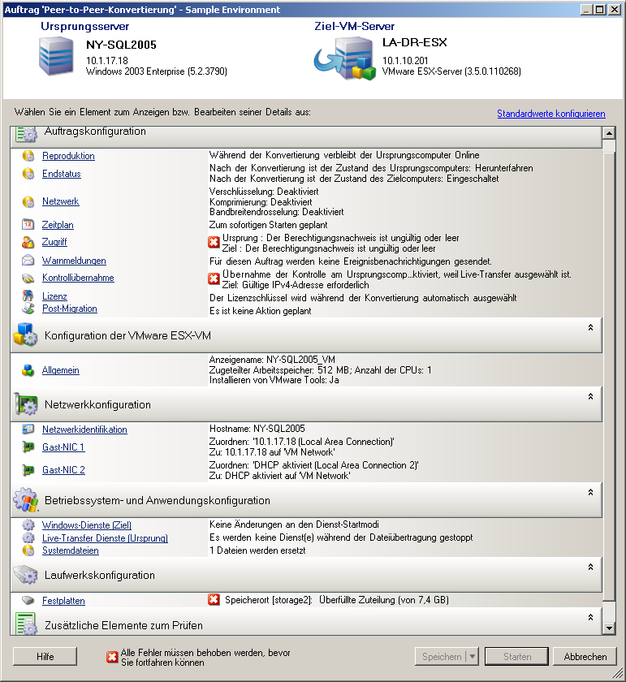Click the Endstatus row icon

coord(28,174)
